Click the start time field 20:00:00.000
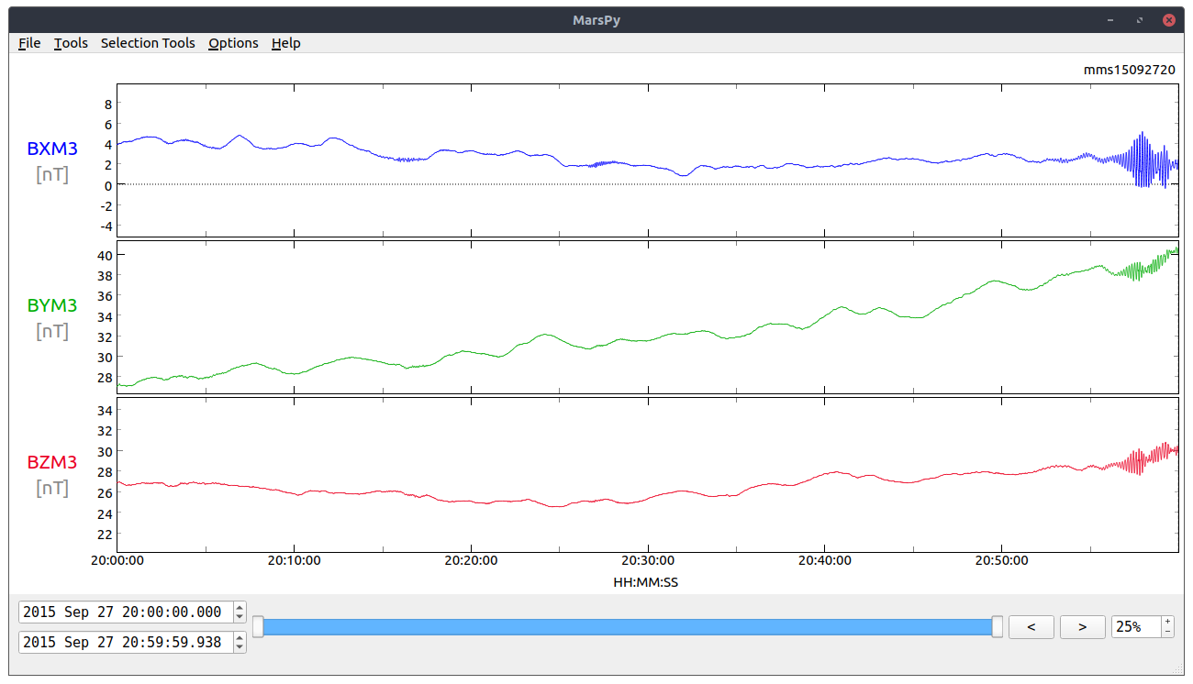Screen dimensions: 1193x684 [x=126, y=612]
